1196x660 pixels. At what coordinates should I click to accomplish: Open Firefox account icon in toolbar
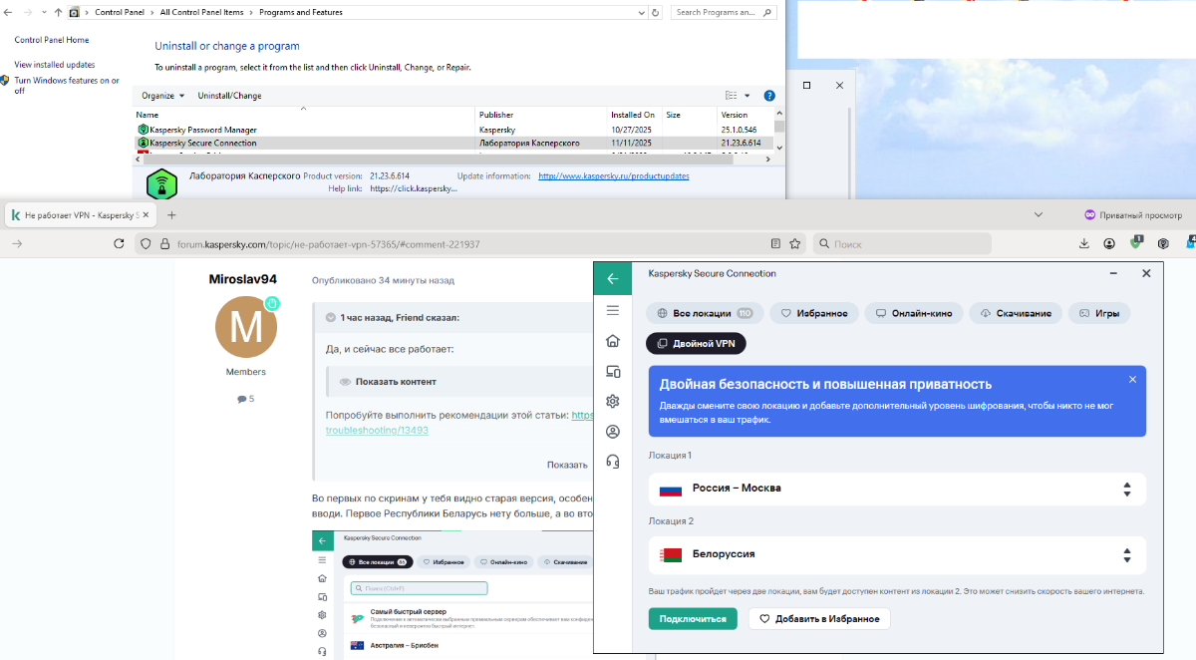click(x=1109, y=243)
